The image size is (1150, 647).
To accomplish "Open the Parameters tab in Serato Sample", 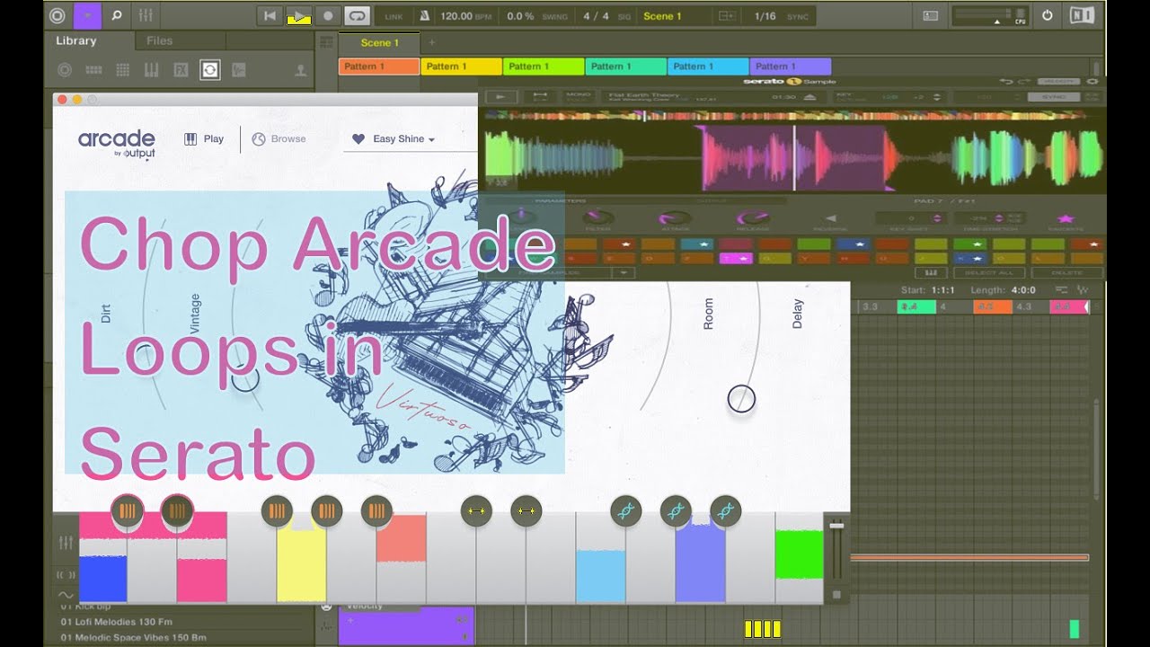I will [x=562, y=201].
